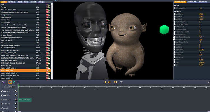Collapse the (none) inputs group
The height and width of the screenshot is (112, 210).
[175, 11]
